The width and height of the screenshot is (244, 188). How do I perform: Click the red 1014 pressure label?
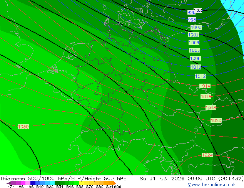(x=205, y=86)
